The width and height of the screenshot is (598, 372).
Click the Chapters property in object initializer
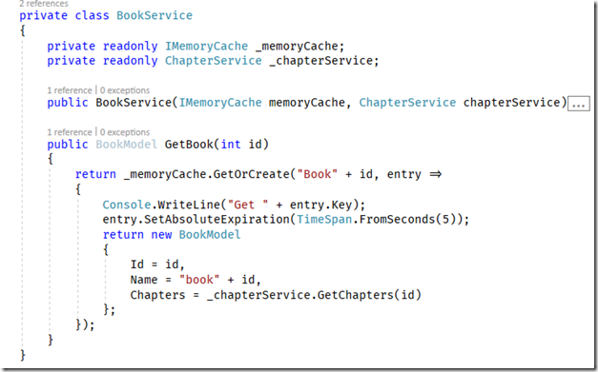tap(157, 295)
